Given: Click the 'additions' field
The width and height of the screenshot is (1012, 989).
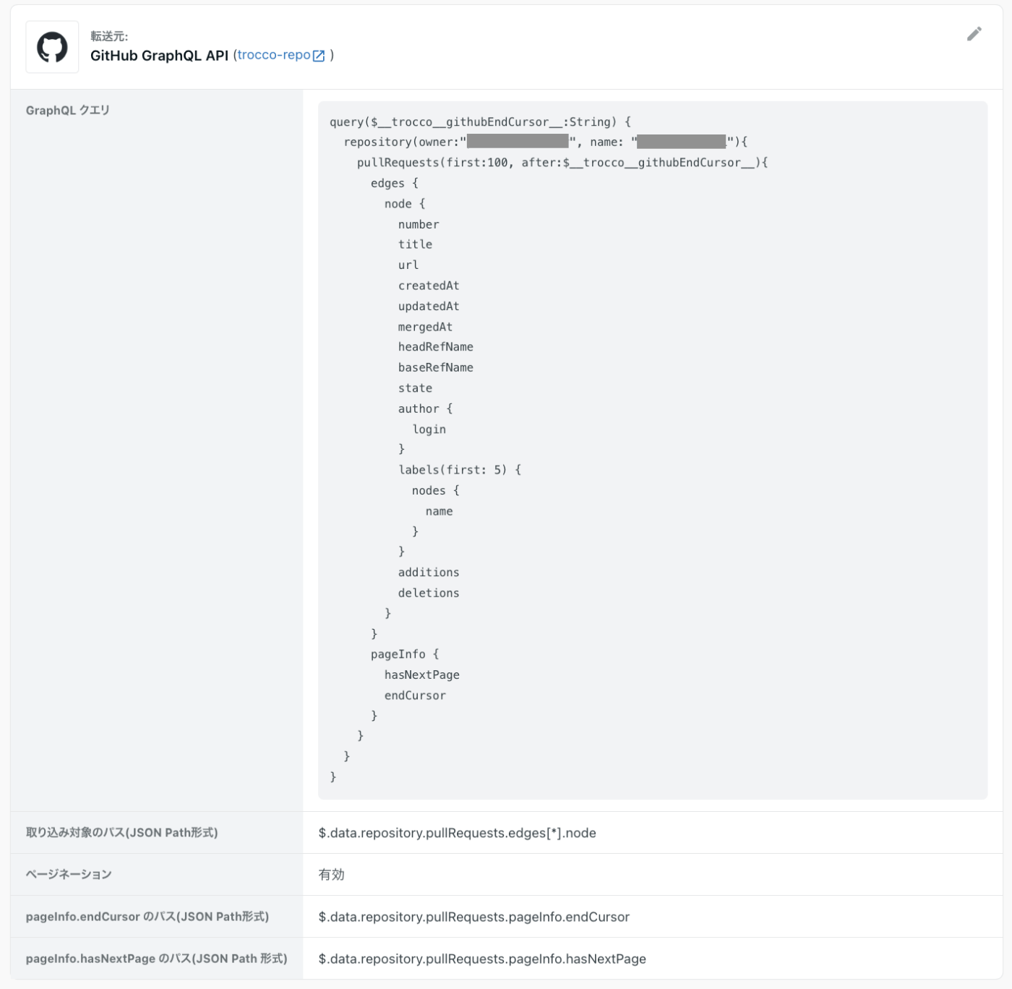Looking at the screenshot, I should tap(429, 572).
